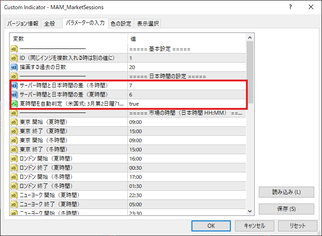Screen dimensions: 322x236
Task: Click the scrollbar down arrow
Action: [x=250, y=211]
